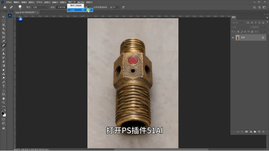
Task: Select the Lasso tool in the toolbox
Action: coord(3,25)
